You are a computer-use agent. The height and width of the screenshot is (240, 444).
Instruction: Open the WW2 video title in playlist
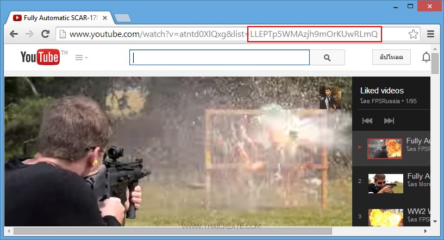(418, 211)
